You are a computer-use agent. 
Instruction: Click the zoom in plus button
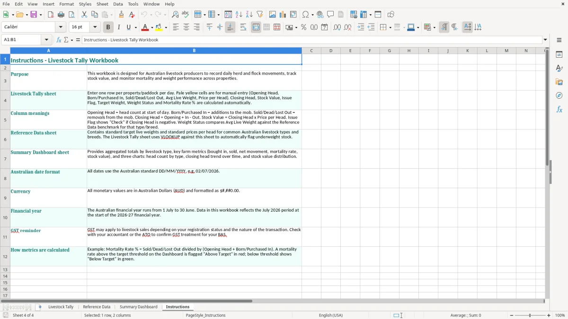pyautogui.click(x=549, y=315)
